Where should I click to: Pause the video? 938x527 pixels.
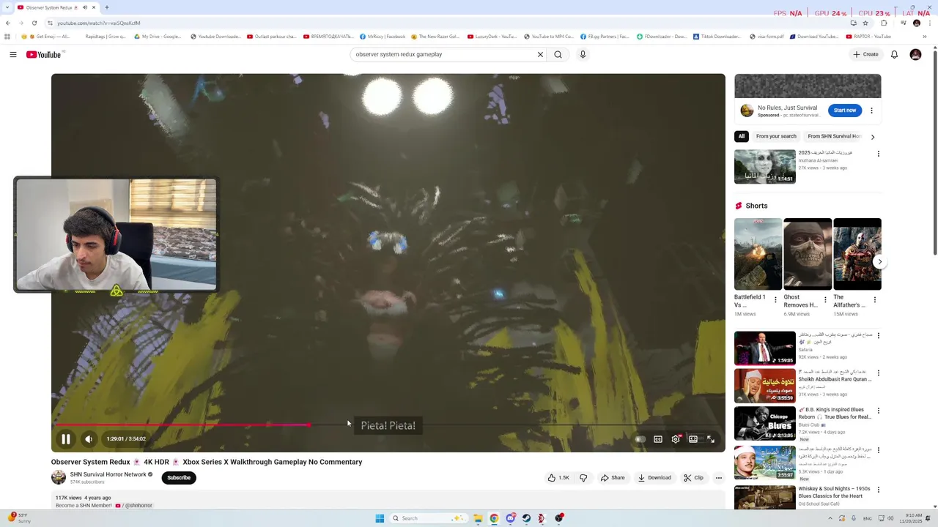[65, 439]
